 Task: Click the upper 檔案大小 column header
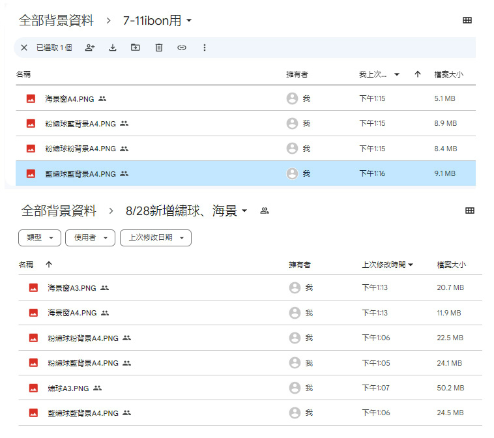click(x=448, y=74)
